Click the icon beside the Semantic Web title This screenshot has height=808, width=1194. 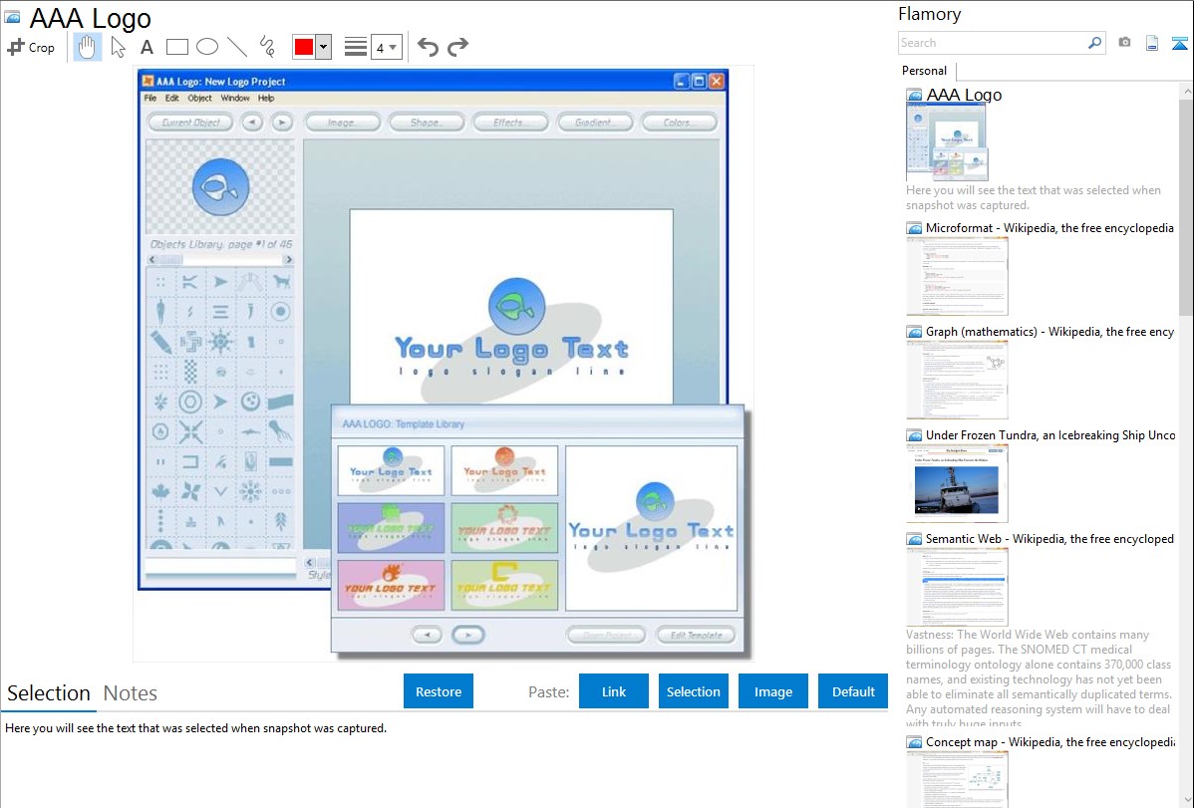pos(914,539)
